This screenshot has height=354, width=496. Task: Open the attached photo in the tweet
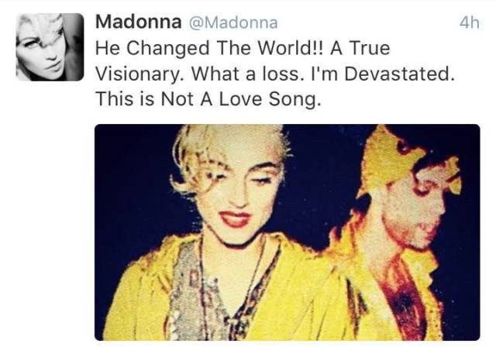pyautogui.click(x=288, y=232)
